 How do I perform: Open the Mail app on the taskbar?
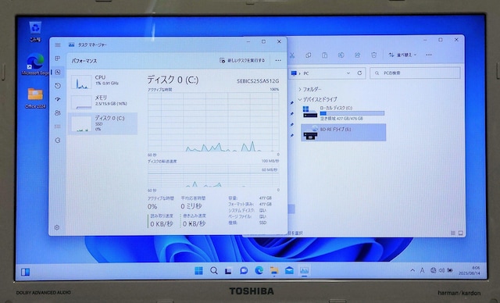pyautogui.click(x=289, y=271)
